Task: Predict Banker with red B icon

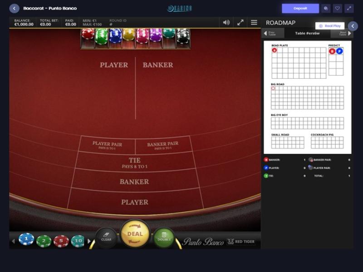Action: point(332,51)
